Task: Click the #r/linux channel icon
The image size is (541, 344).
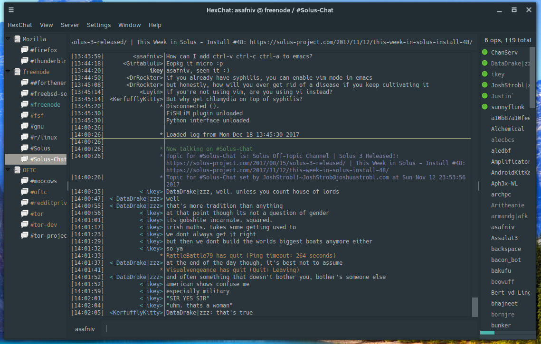Action: (x=25, y=137)
